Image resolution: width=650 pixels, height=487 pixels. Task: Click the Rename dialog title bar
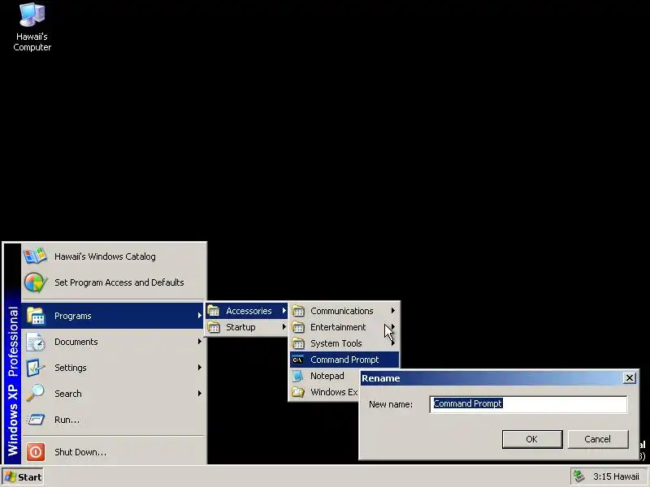[499, 378]
